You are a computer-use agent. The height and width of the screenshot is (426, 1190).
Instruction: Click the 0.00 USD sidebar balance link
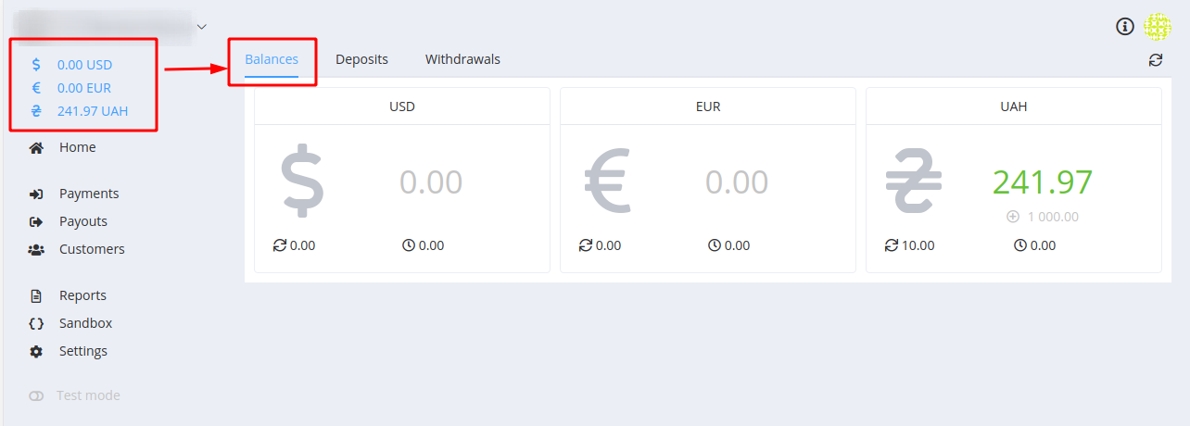tap(84, 65)
